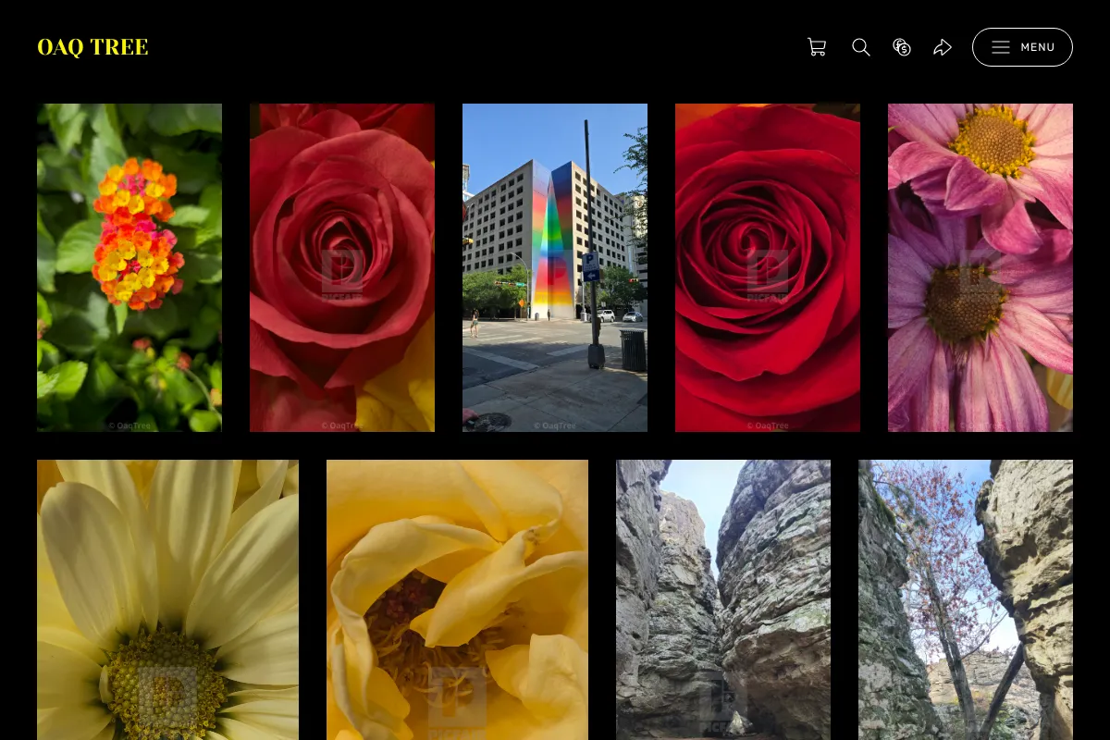This screenshot has height=740, width=1110.
Task: View the yellow peony close-up photo
Action: pos(457,599)
